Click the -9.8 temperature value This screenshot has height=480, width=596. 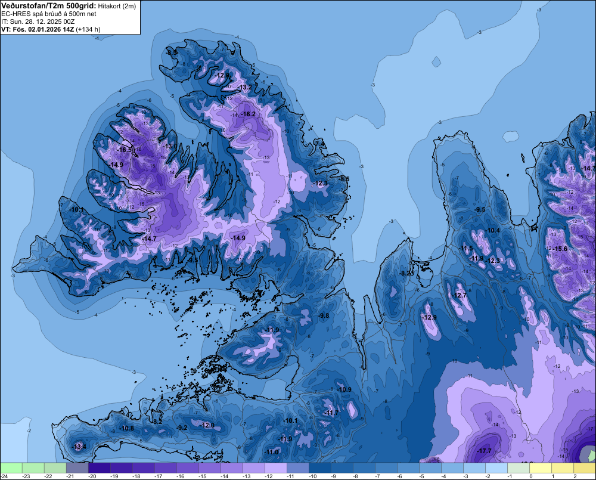click(x=324, y=315)
